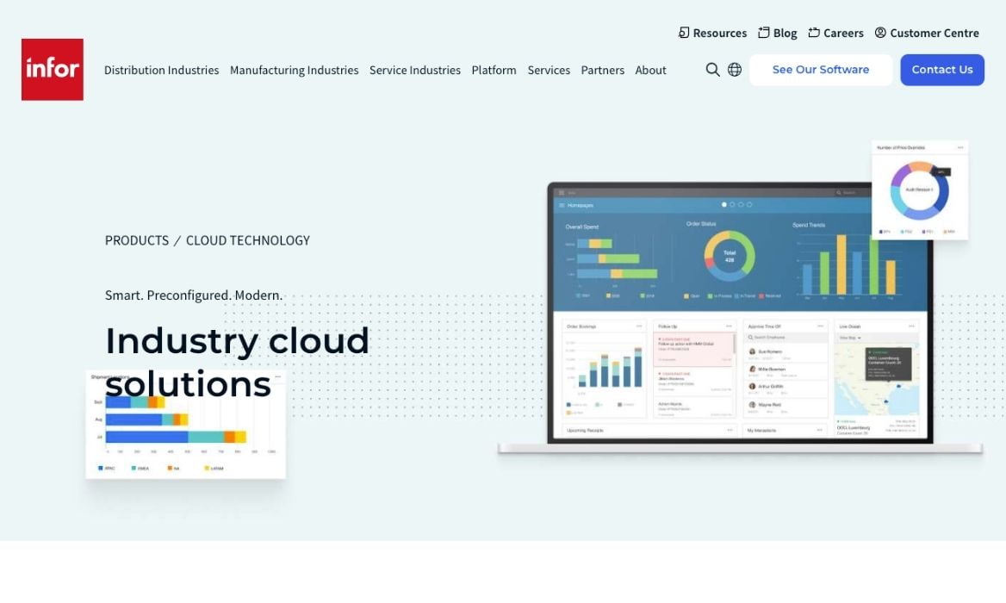The width and height of the screenshot is (1006, 603).
Task: Select Manufacturing Industries in the navigation
Action: pyautogui.click(x=294, y=70)
